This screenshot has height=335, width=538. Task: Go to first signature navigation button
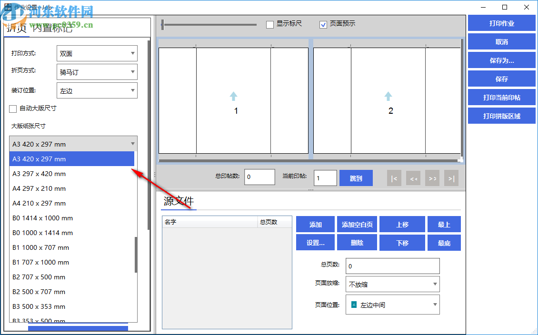(x=394, y=178)
